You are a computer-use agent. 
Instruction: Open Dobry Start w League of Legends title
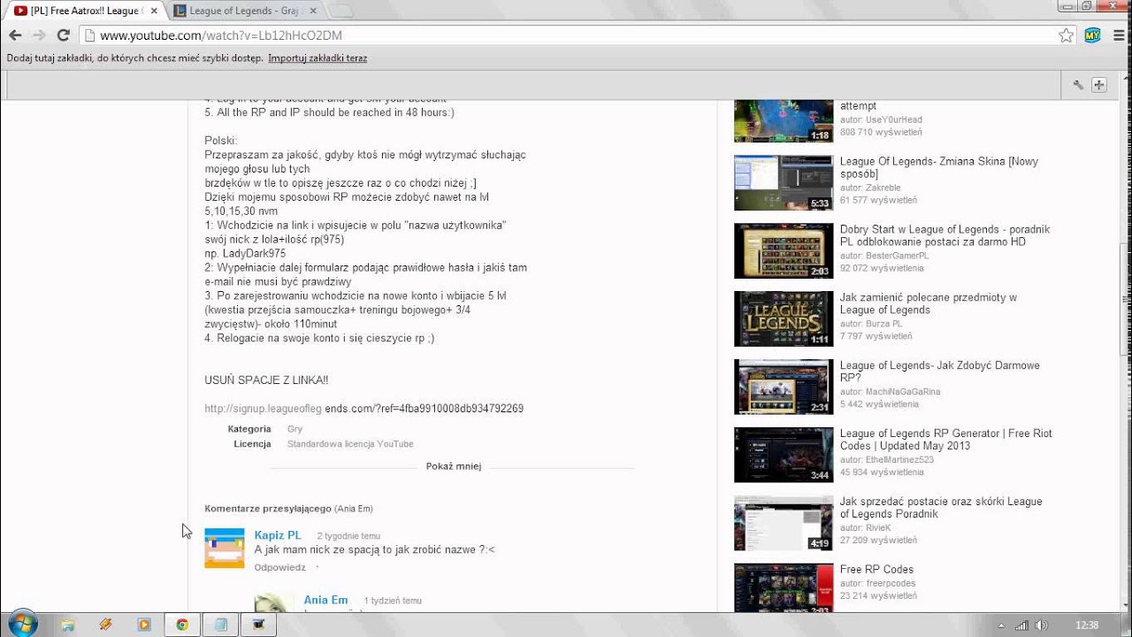point(945,235)
